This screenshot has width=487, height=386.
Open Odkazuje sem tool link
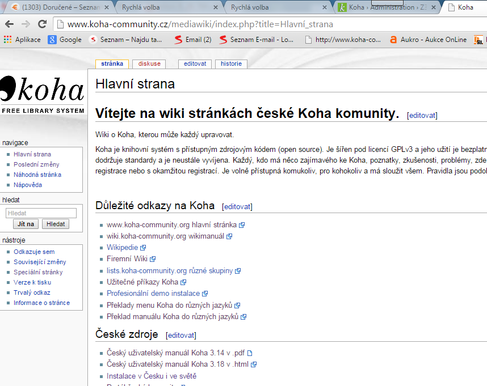pyautogui.click(x=34, y=252)
